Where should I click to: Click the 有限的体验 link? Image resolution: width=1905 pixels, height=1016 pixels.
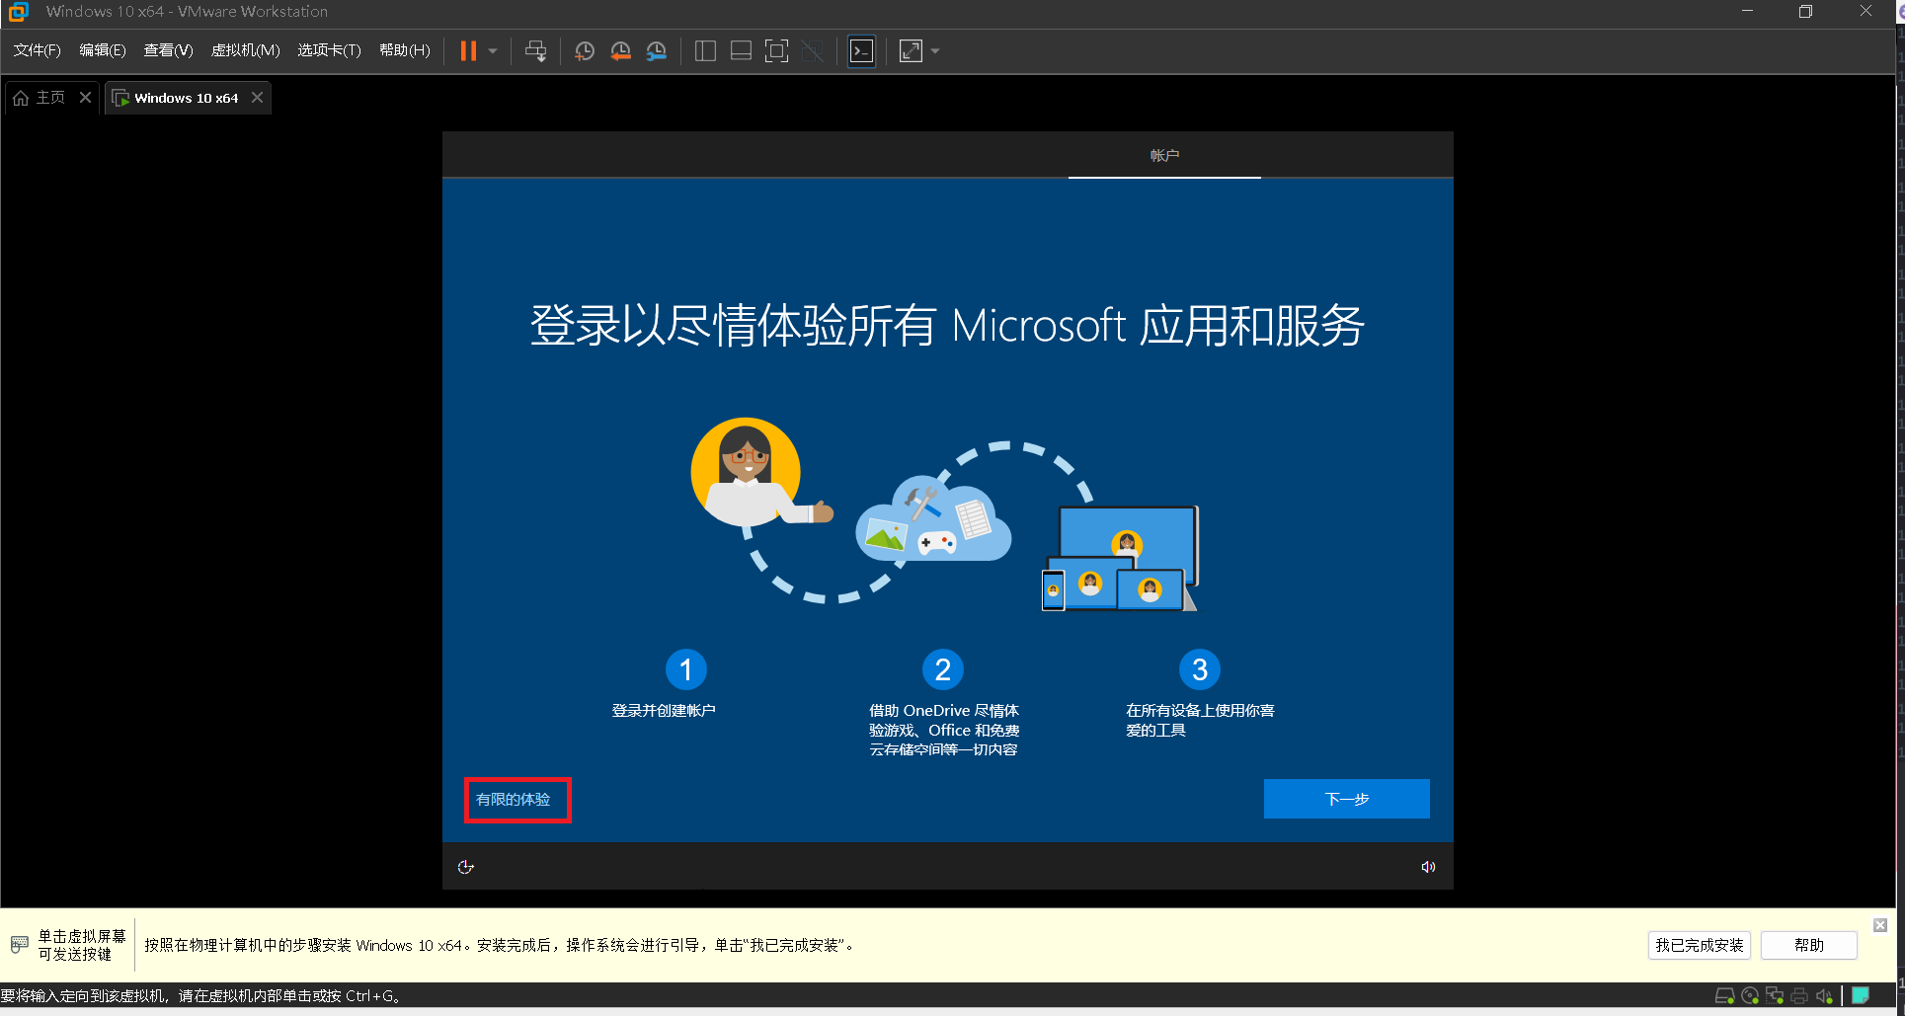514,800
